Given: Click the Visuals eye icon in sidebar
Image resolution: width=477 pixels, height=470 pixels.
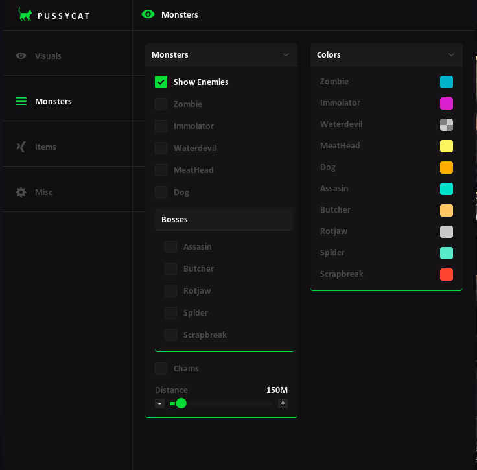Looking at the screenshot, I should 21,56.
